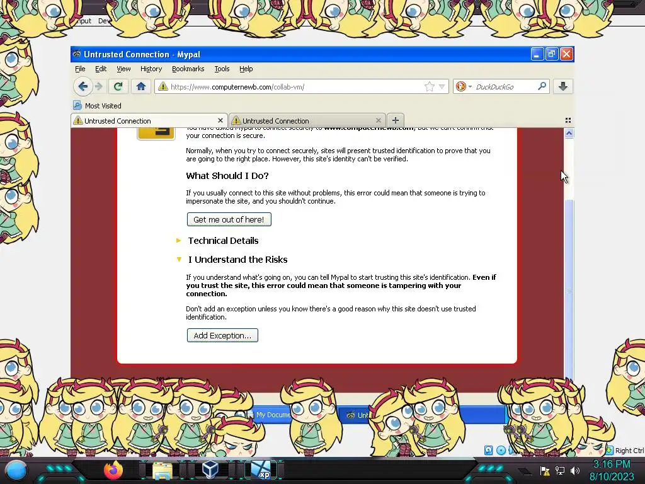The image size is (645, 484).
Task: Click the Add Exception... button
Action: (x=222, y=335)
